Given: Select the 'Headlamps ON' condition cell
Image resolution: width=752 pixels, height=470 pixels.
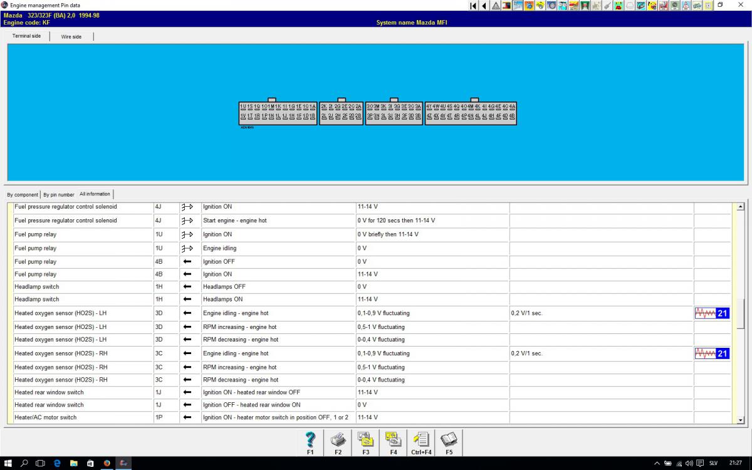Looking at the screenshot, I should click(x=278, y=300).
